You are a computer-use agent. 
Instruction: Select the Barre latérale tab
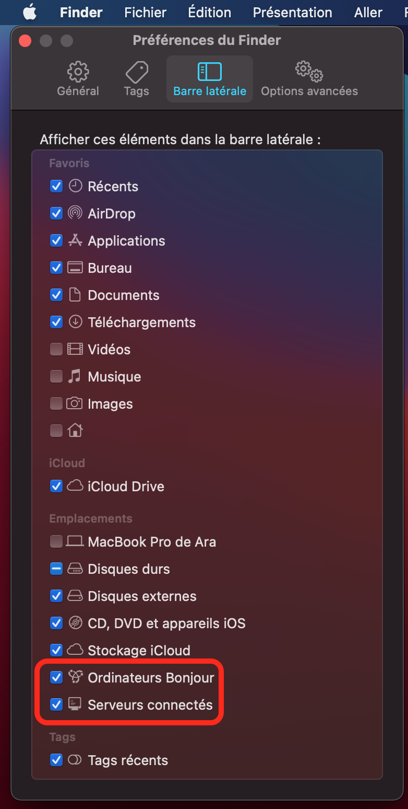(x=210, y=79)
